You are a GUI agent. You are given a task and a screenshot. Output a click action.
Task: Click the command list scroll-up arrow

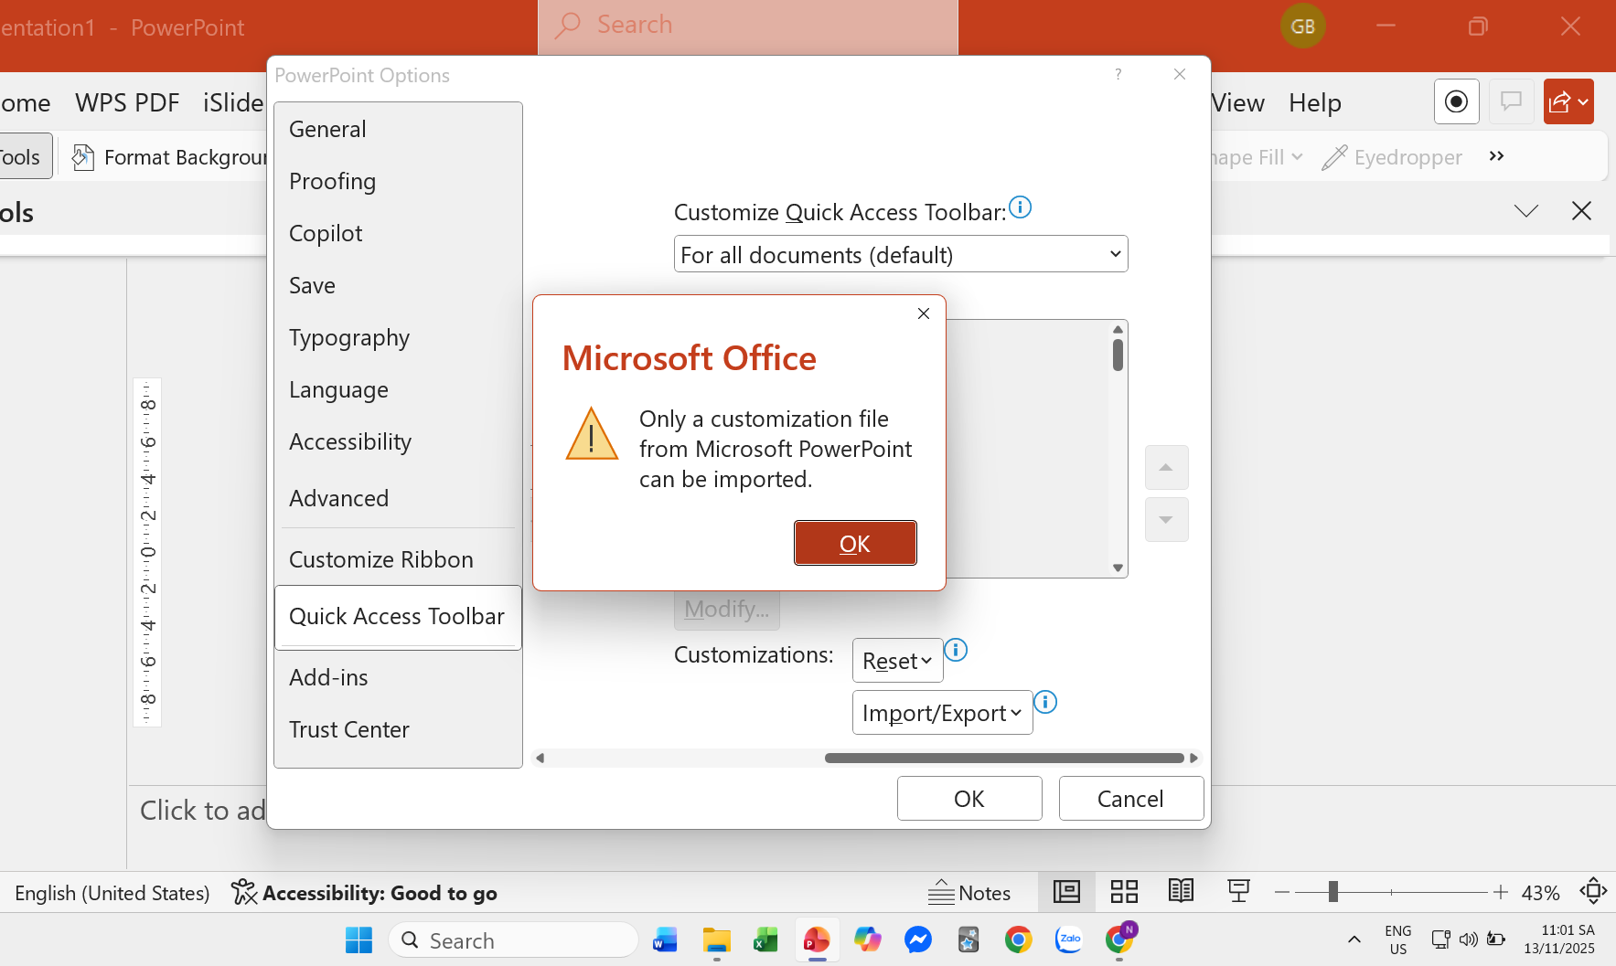tap(1118, 329)
